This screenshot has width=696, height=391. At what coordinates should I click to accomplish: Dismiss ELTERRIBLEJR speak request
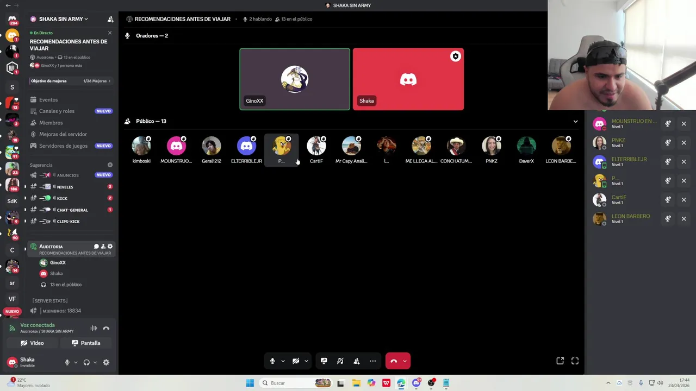tap(684, 162)
